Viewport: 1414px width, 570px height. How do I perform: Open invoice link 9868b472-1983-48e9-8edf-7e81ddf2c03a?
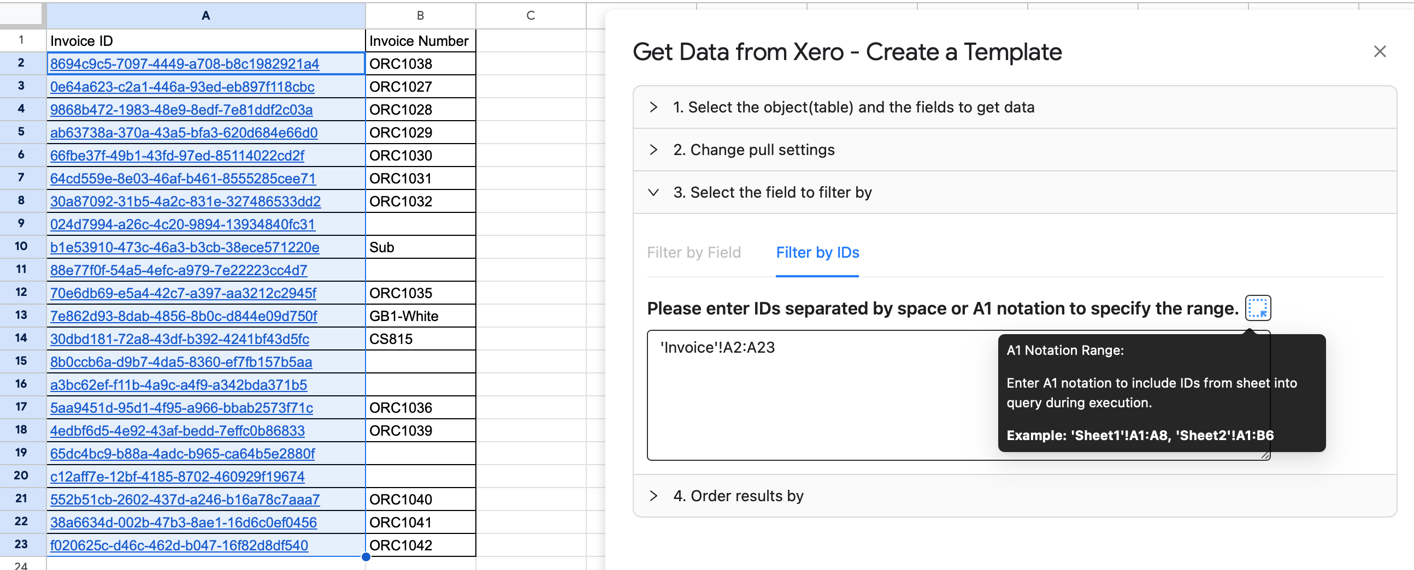point(181,110)
